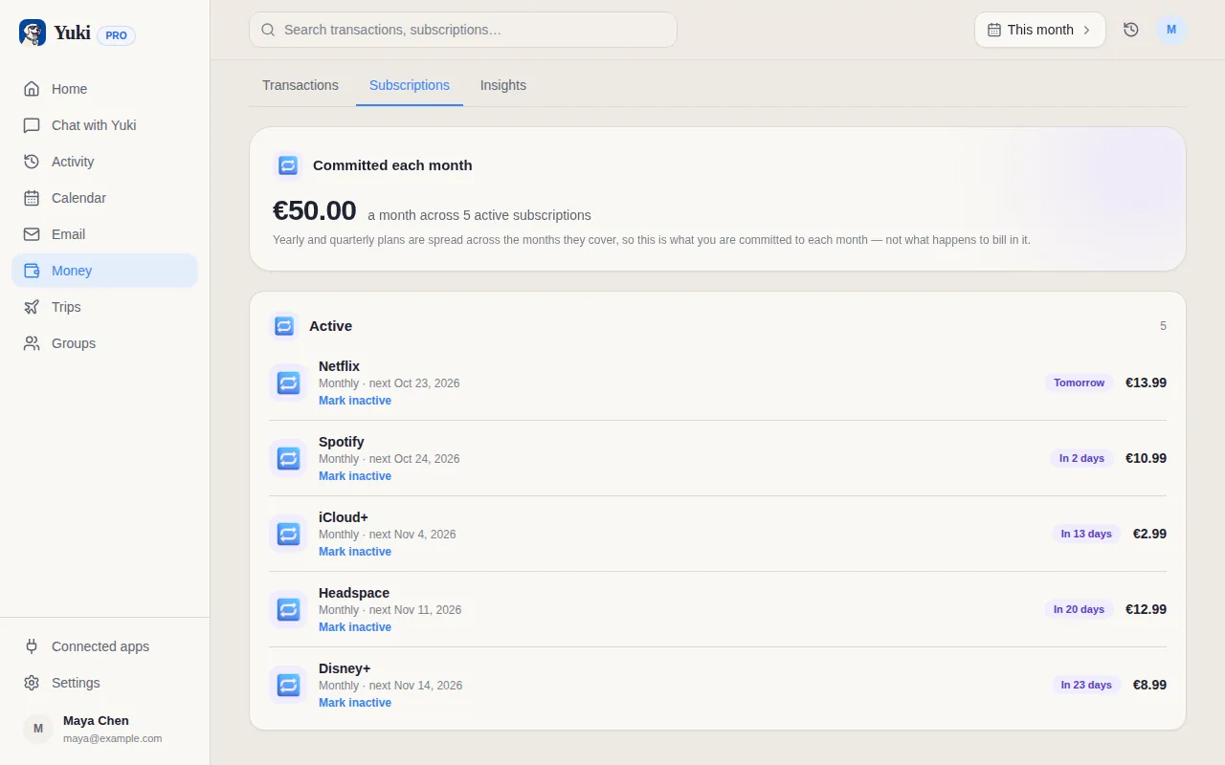Open Chat with Yuki
The height and width of the screenshot is (765, 1225).
coord(104,125)
